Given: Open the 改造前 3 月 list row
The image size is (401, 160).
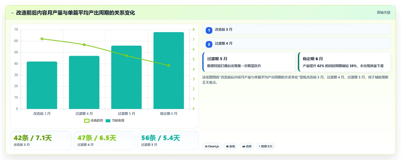Looking at the screenshot, I should pos(296,29).
